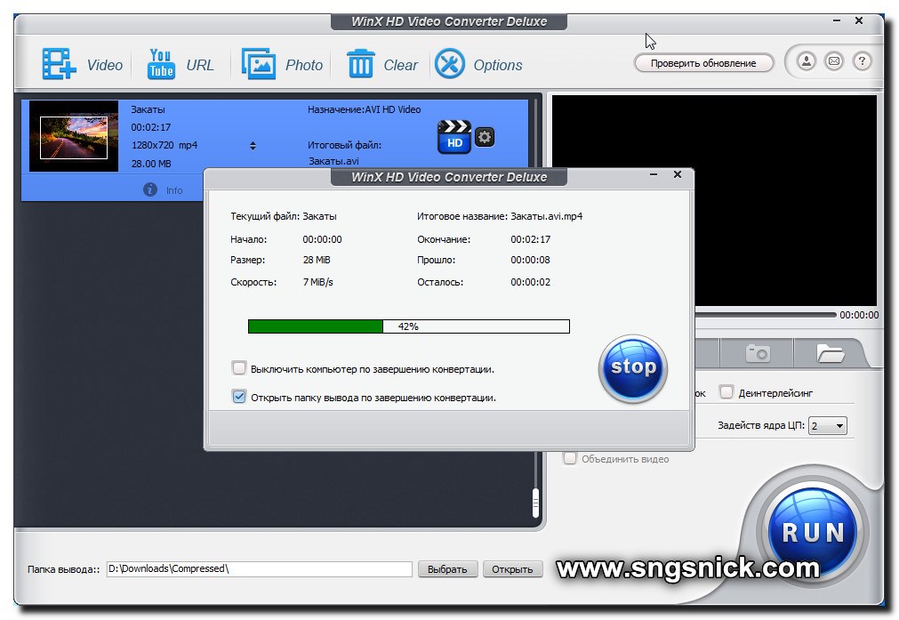The image size is (899, 620).
Task: Disable open output folder after conversion
Action: [x=238, y=396]
